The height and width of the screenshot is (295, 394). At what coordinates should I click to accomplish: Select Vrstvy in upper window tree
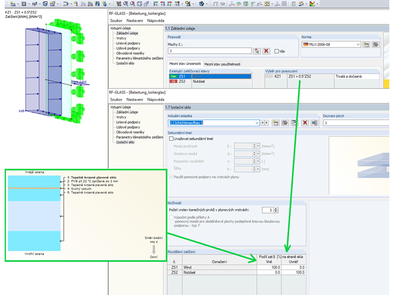[121, 38]
